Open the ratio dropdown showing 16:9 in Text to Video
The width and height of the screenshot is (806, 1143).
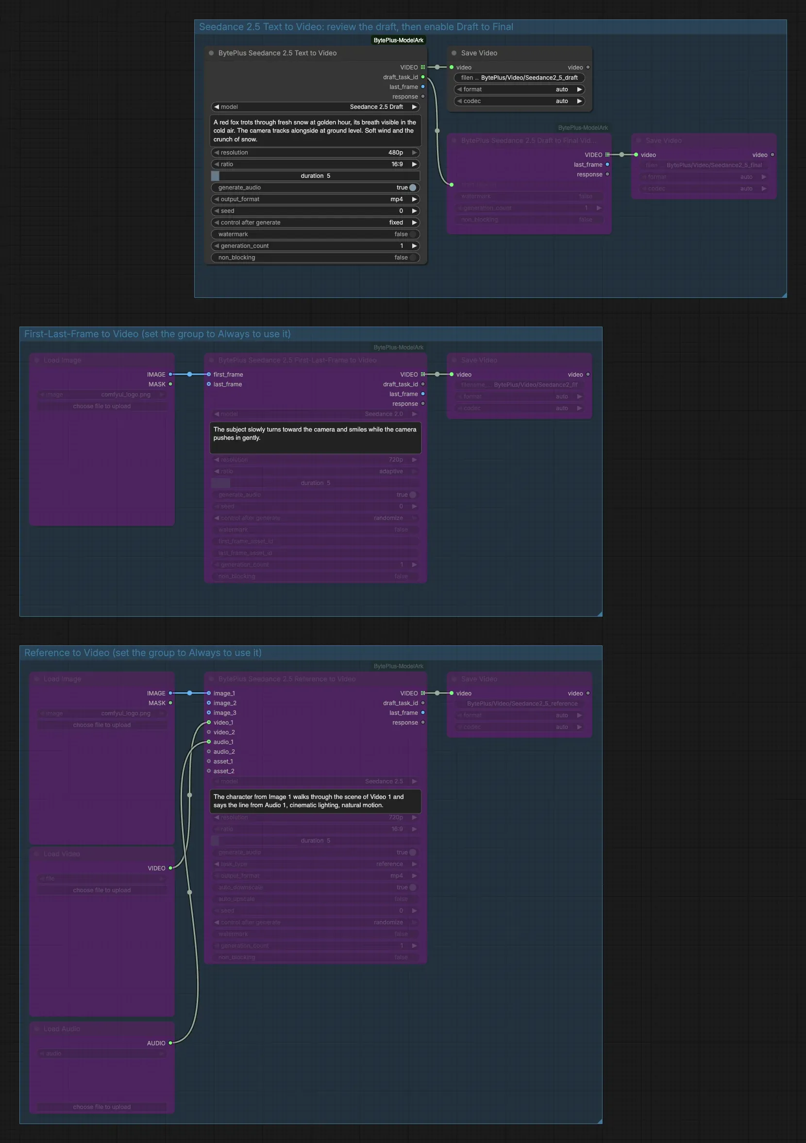pos(316,164)
